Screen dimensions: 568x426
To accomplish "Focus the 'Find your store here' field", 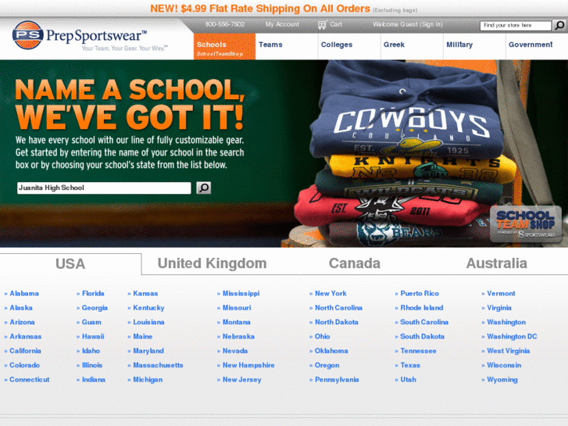I will click(x=516, y=25).
